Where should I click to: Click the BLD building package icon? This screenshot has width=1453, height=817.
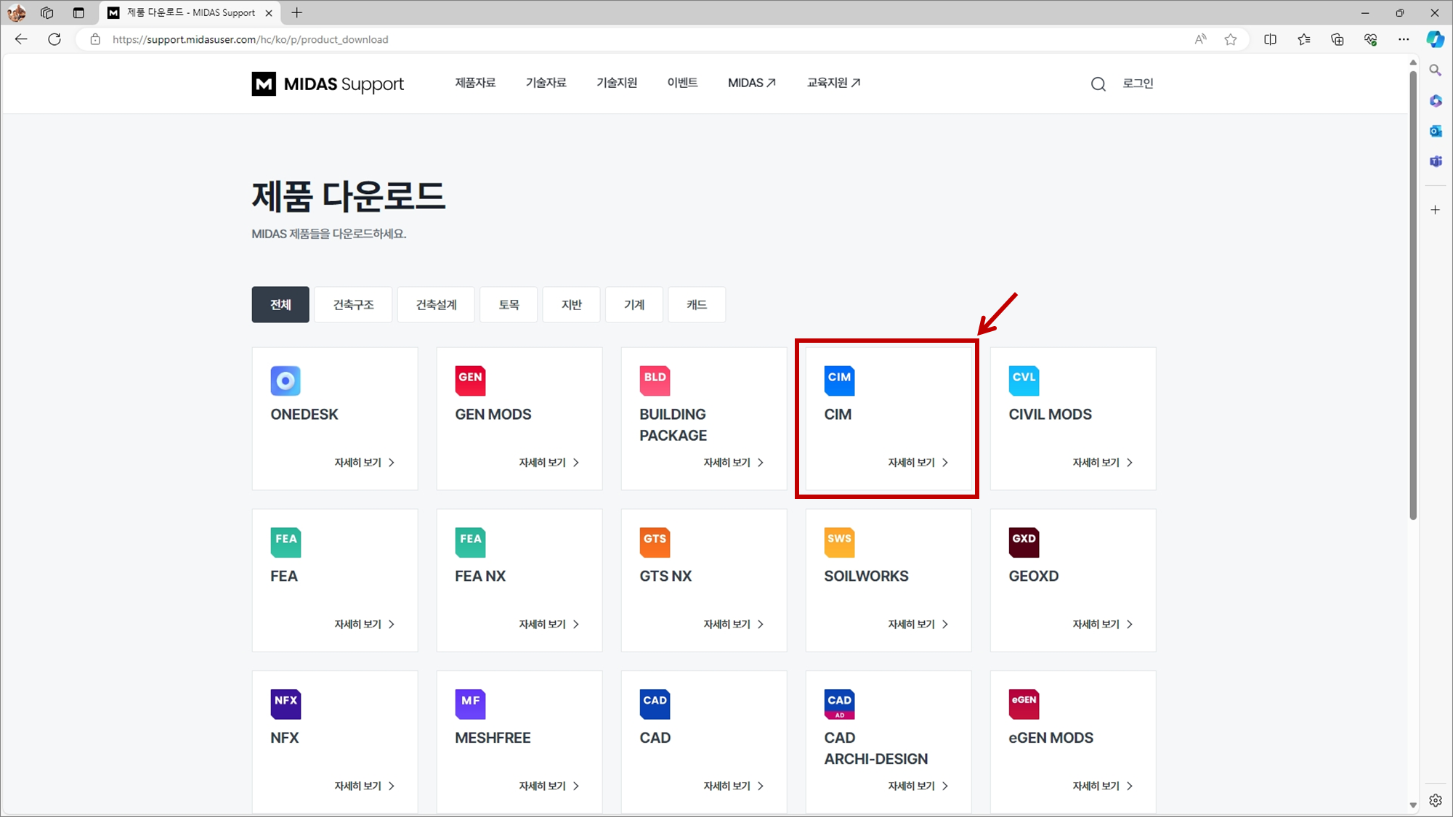point(655,381)
